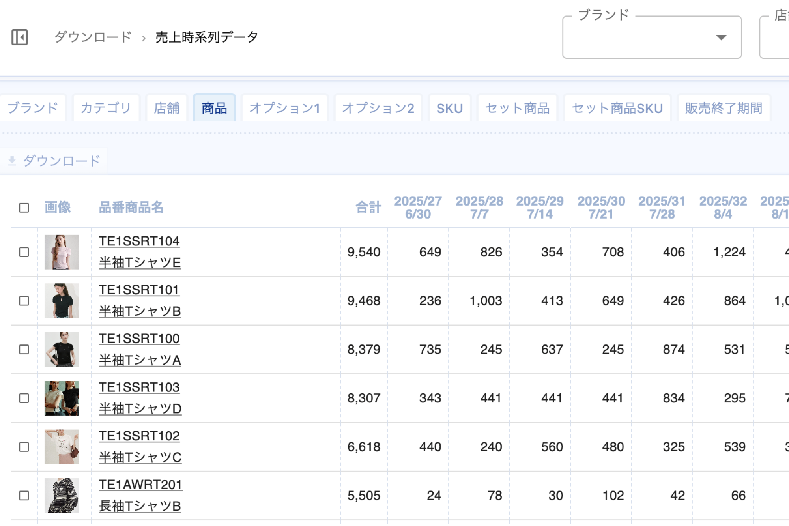This screenshot has height=526, width=789.
Task: Open the 半袖TシャツD name link
Action: 140,408
